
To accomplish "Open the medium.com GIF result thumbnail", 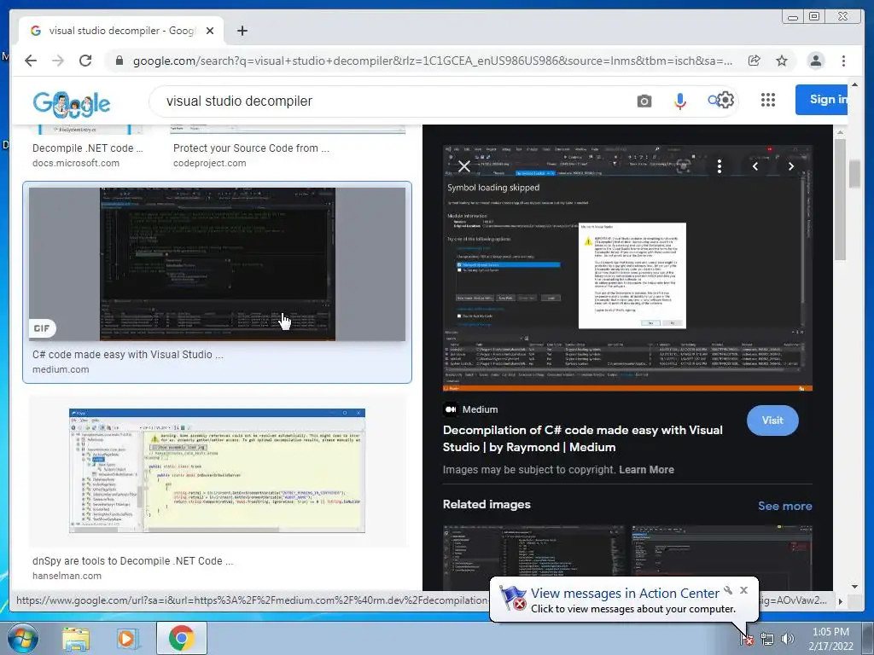I will [218, 264].
